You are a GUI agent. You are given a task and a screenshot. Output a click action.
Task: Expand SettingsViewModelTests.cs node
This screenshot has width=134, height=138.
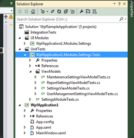click(35, 88)
